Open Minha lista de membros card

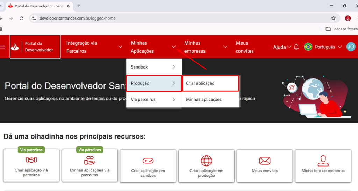click(x=323, y=165)
